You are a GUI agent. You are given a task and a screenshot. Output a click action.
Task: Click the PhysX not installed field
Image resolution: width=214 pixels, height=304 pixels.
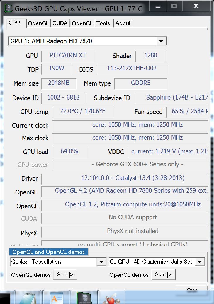click(x=125, y=232)
